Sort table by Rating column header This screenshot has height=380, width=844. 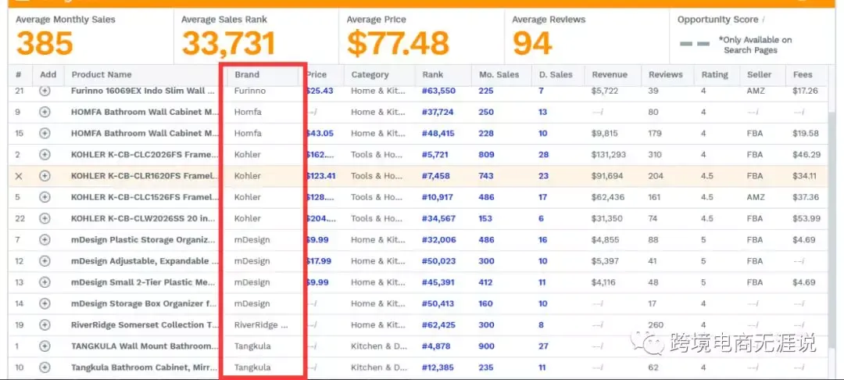[x=715, y=75]
